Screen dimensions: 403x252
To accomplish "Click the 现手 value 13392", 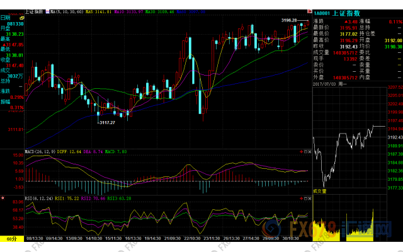I will click(x=351, y=59).
